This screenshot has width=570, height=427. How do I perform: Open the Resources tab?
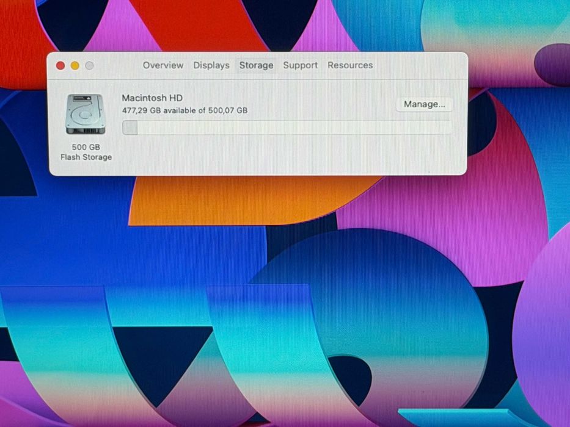point(350,65)
